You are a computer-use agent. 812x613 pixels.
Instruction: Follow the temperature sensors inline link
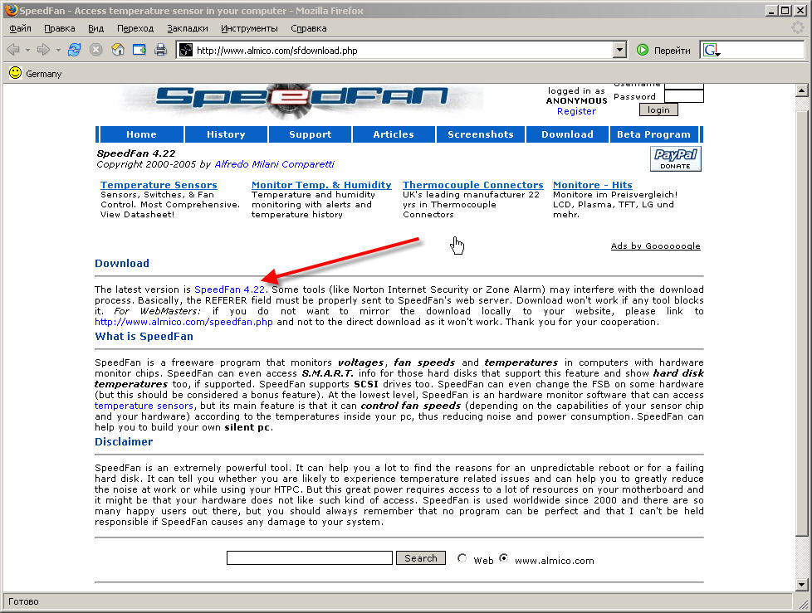(144, 406)
